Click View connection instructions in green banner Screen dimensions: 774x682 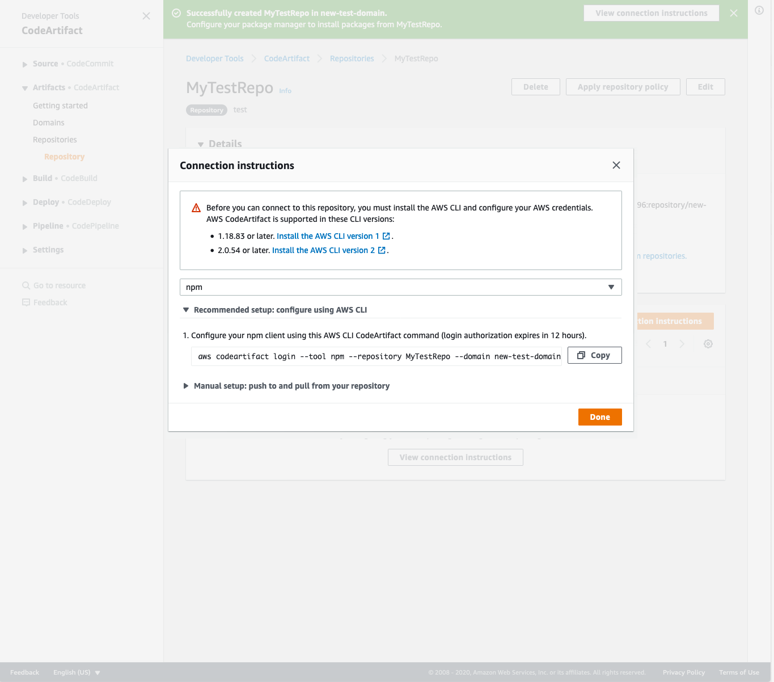(652, 13)
